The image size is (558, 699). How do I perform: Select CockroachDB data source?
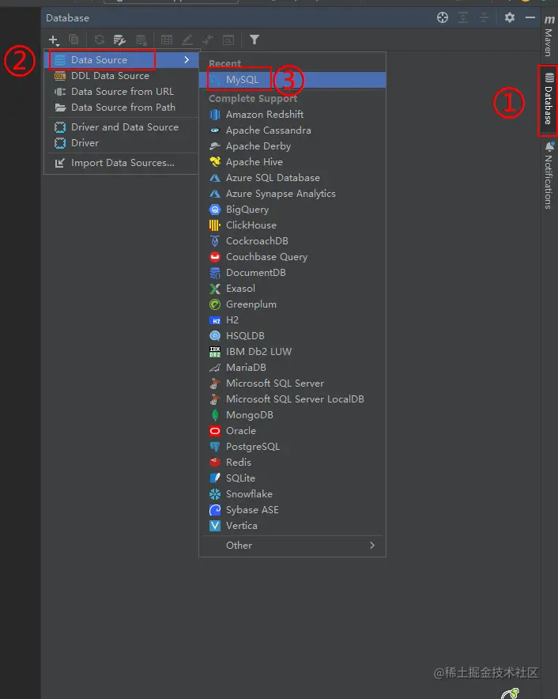(292, 241)
